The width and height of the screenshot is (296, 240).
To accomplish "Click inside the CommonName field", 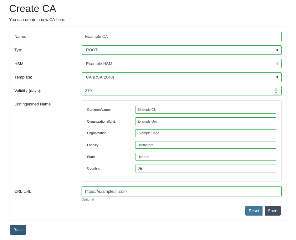I will pyautogui.click(x=206, y=110).
